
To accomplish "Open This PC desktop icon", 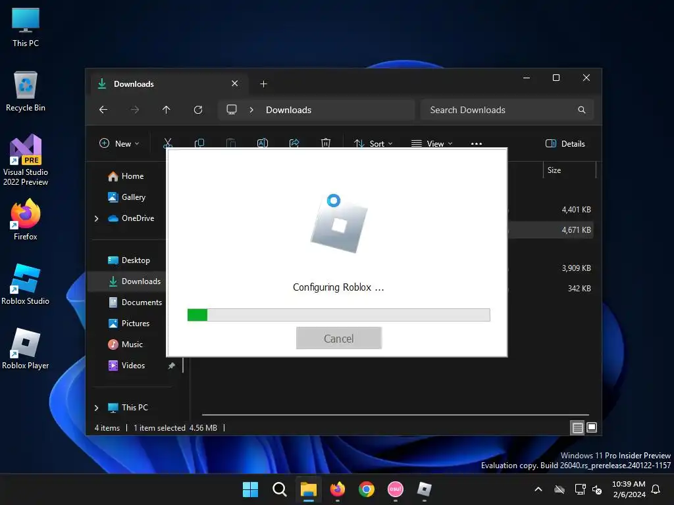I will 26,27.
